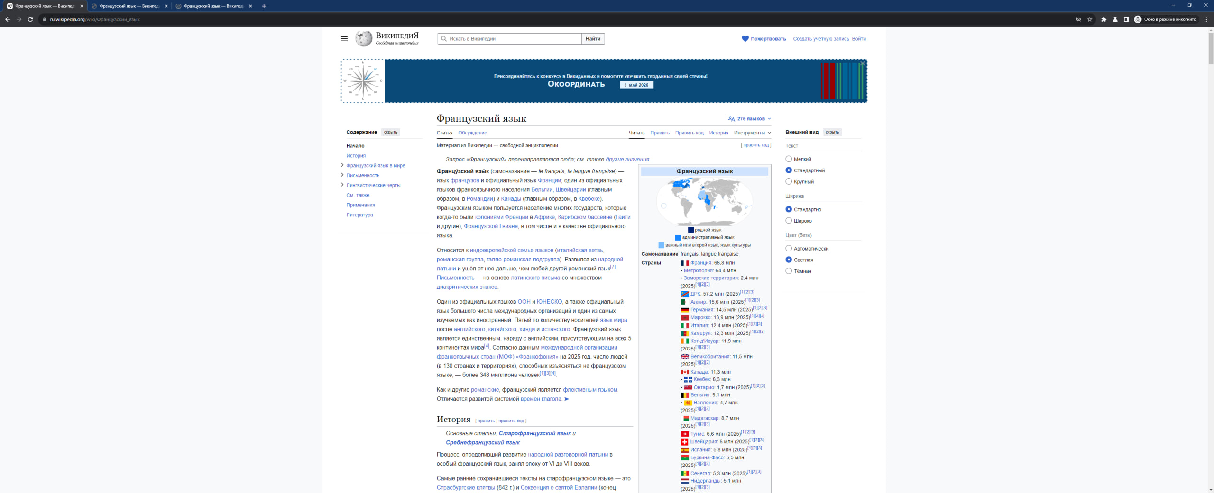1214x493 pixels.
Task: Select Широко page width
Action: tap(789, 221)
